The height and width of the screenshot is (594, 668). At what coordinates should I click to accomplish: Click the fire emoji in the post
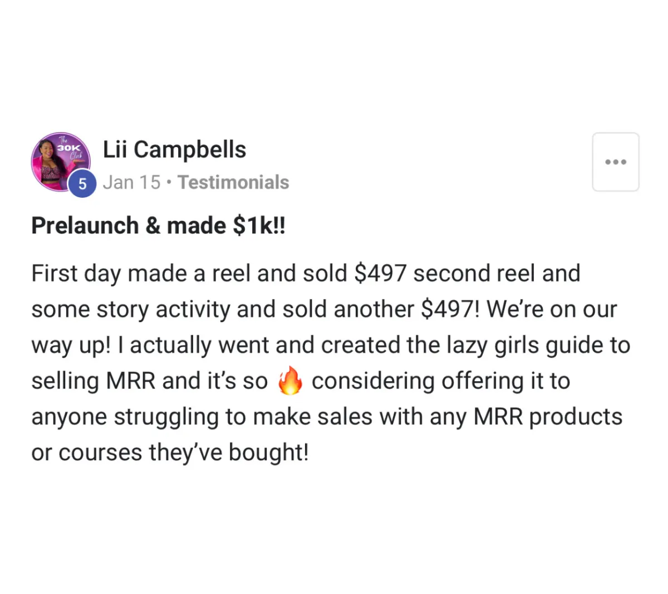[x=289, y=381]
